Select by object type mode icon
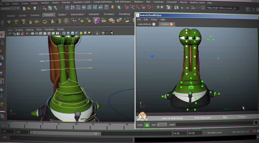 pos(50,8)
